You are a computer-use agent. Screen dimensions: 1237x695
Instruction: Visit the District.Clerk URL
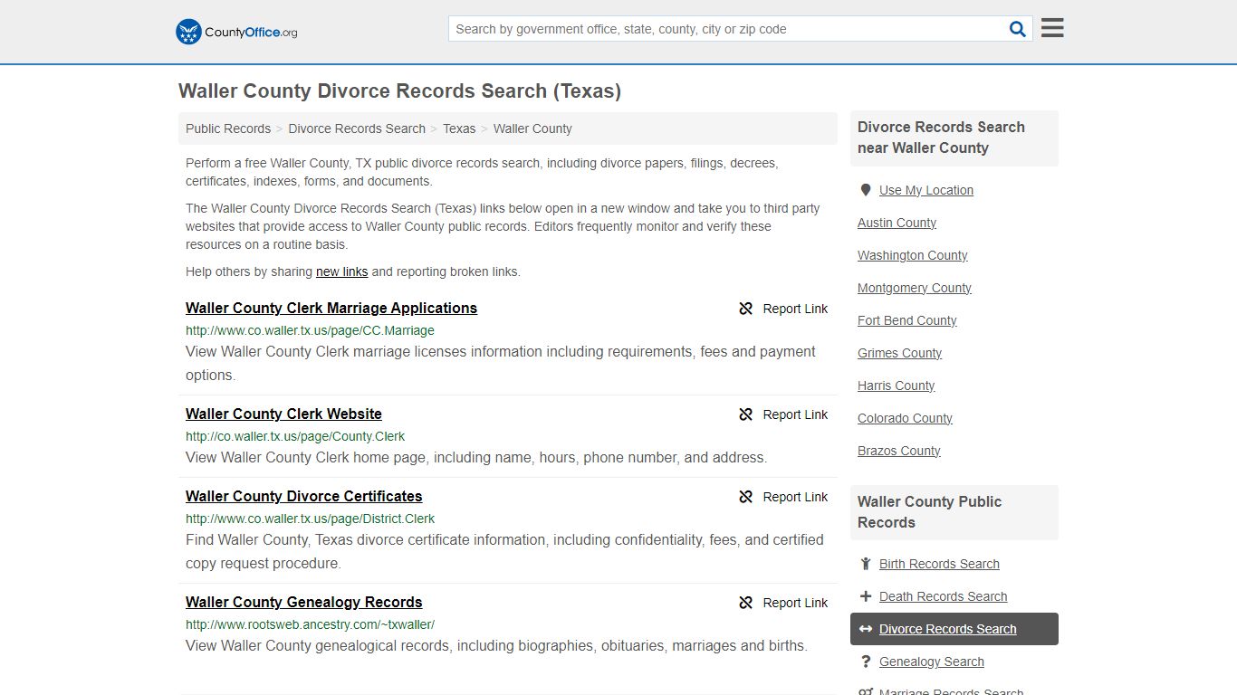point(310,519)
